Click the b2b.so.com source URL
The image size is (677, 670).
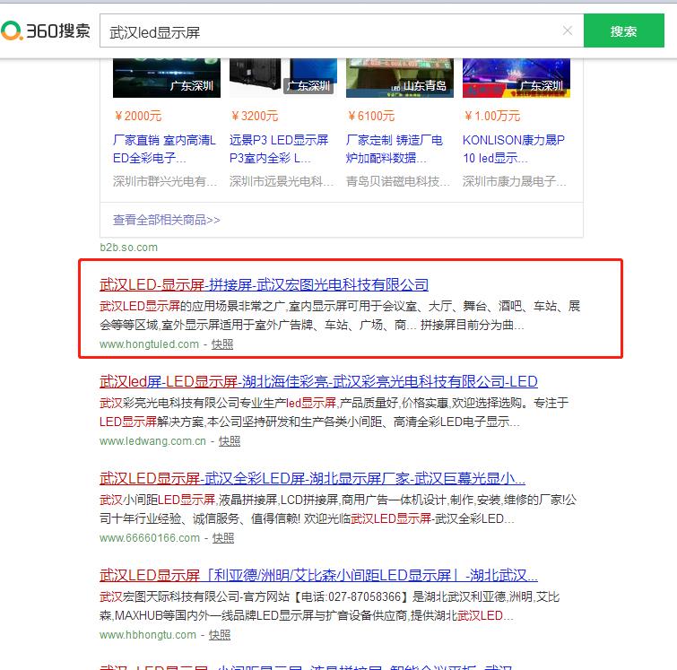point(128,248)
